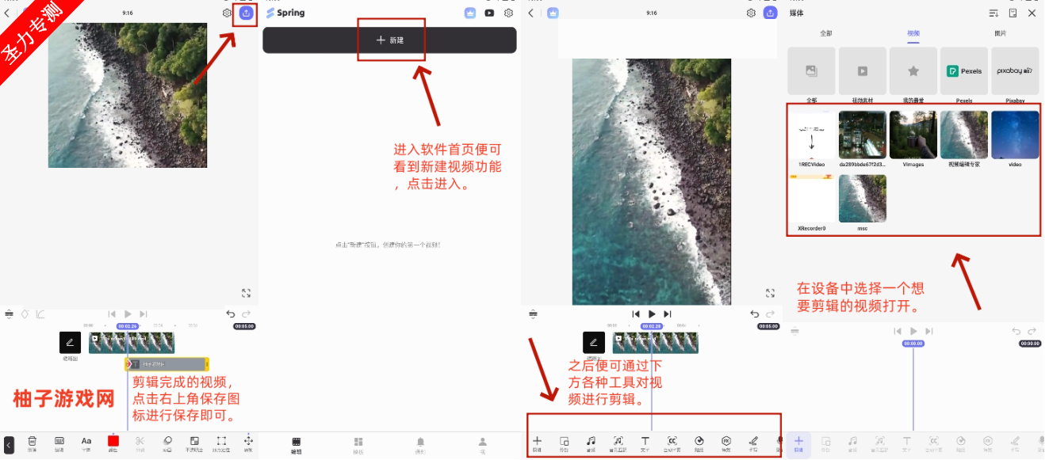Open the 1RECVideo folder thumbnail
The width and height of the screenshot is (1045, 460).
pyautogui.click(x=812, y=135)
